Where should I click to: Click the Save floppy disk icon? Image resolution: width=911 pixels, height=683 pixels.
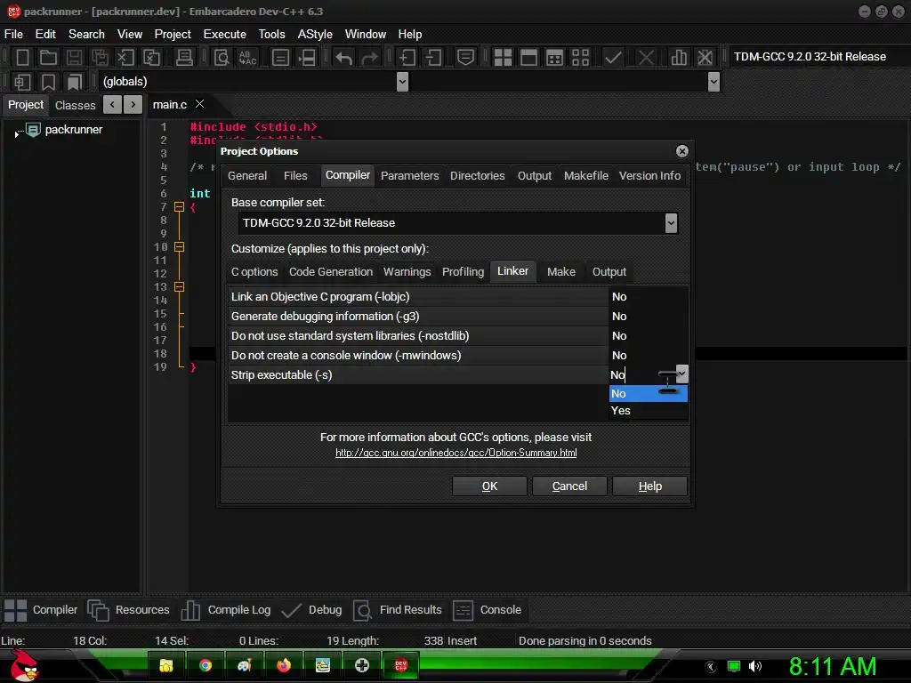click(74, 57)
